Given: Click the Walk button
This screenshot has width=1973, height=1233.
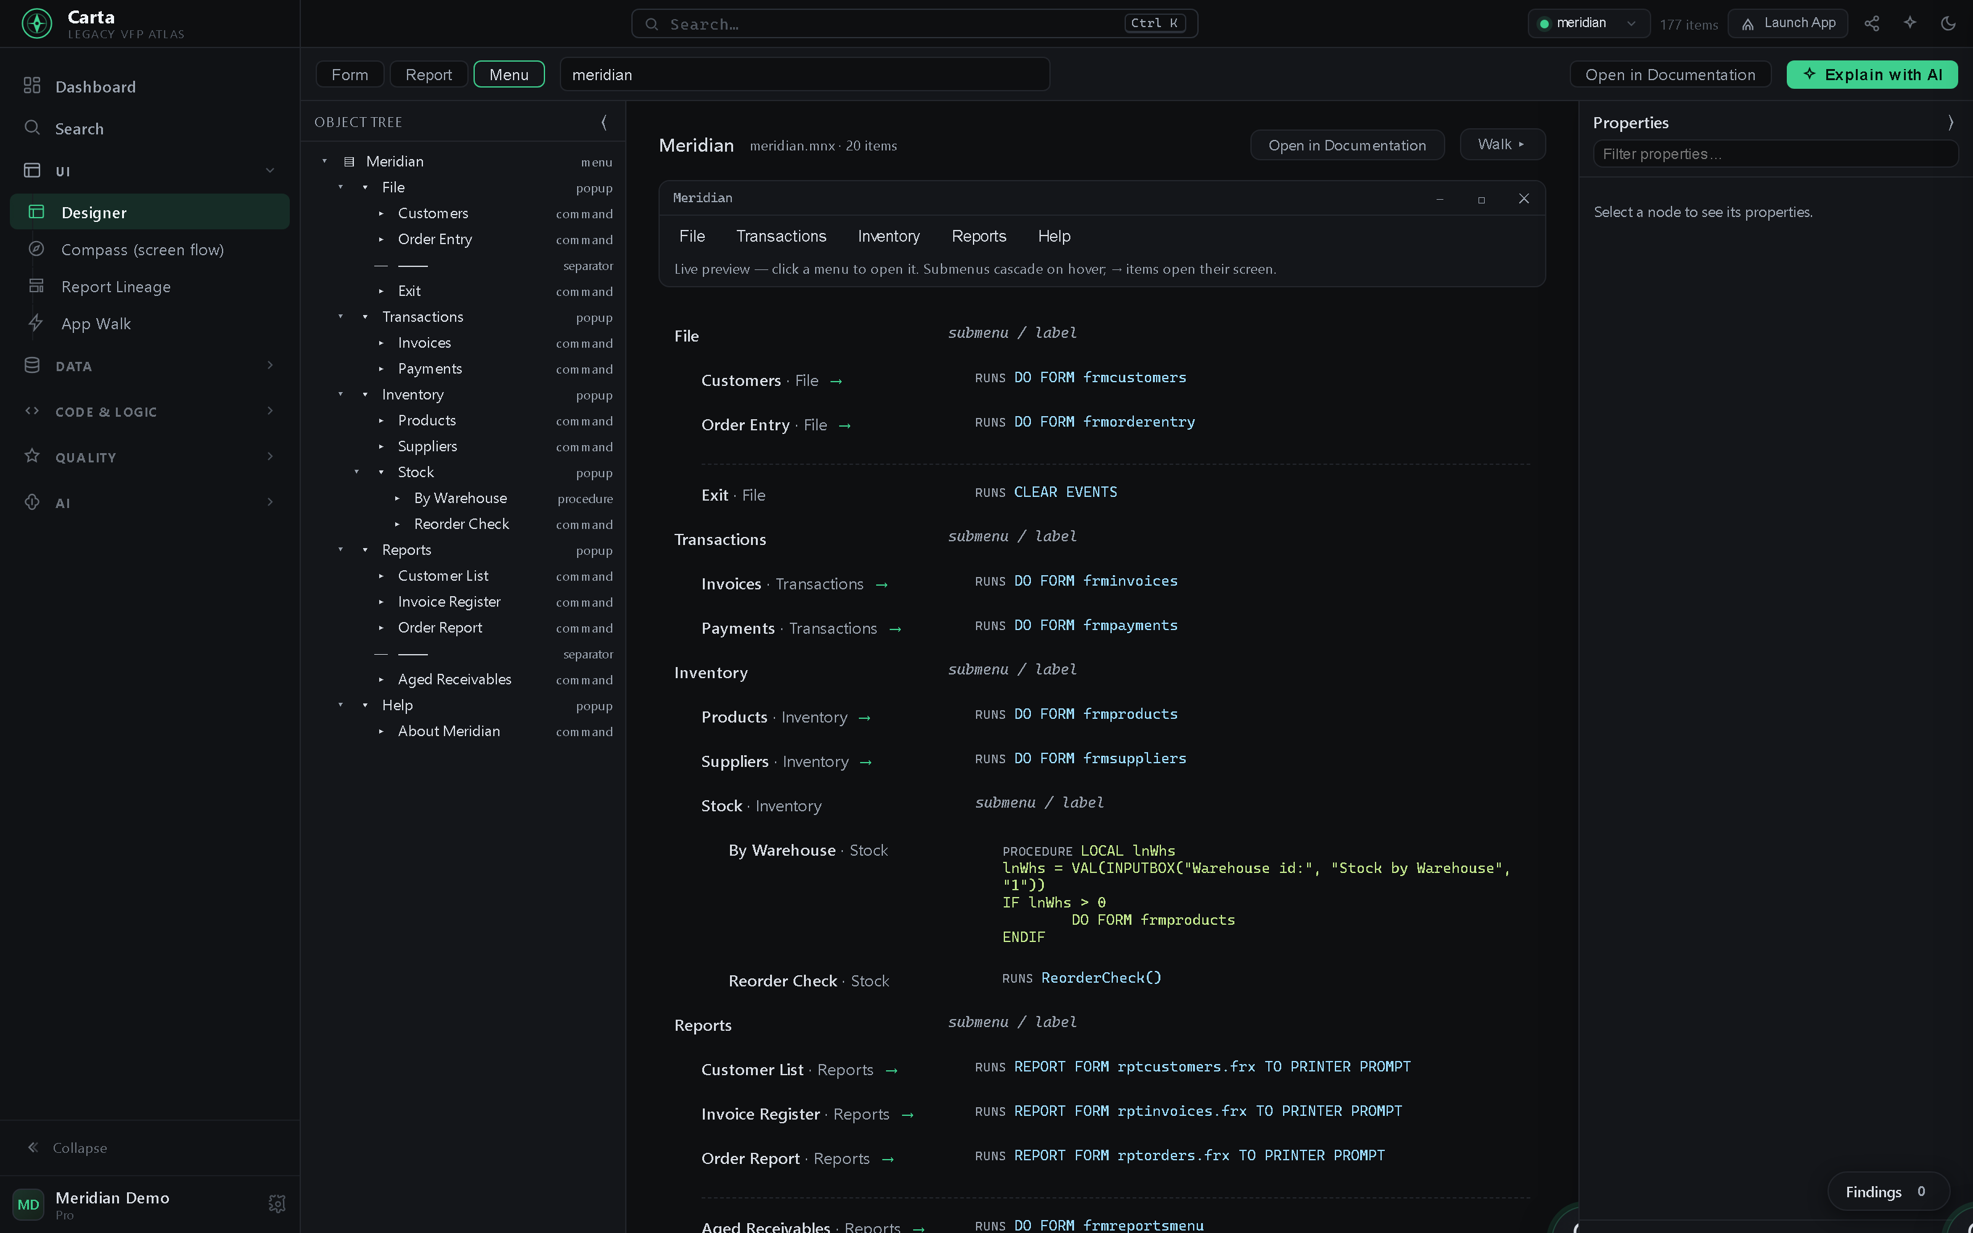Looking at the screenshot, I should [x=1502, y=144].
